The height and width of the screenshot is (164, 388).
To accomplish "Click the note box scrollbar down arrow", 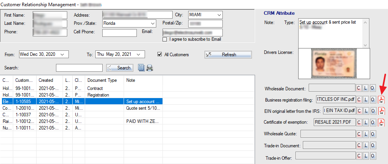I will [365, 45].
